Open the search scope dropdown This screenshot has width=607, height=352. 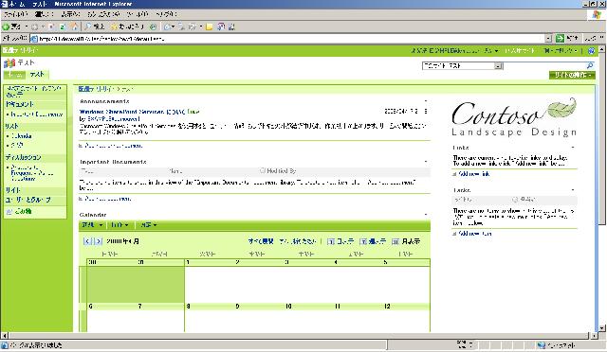[499, 66]
